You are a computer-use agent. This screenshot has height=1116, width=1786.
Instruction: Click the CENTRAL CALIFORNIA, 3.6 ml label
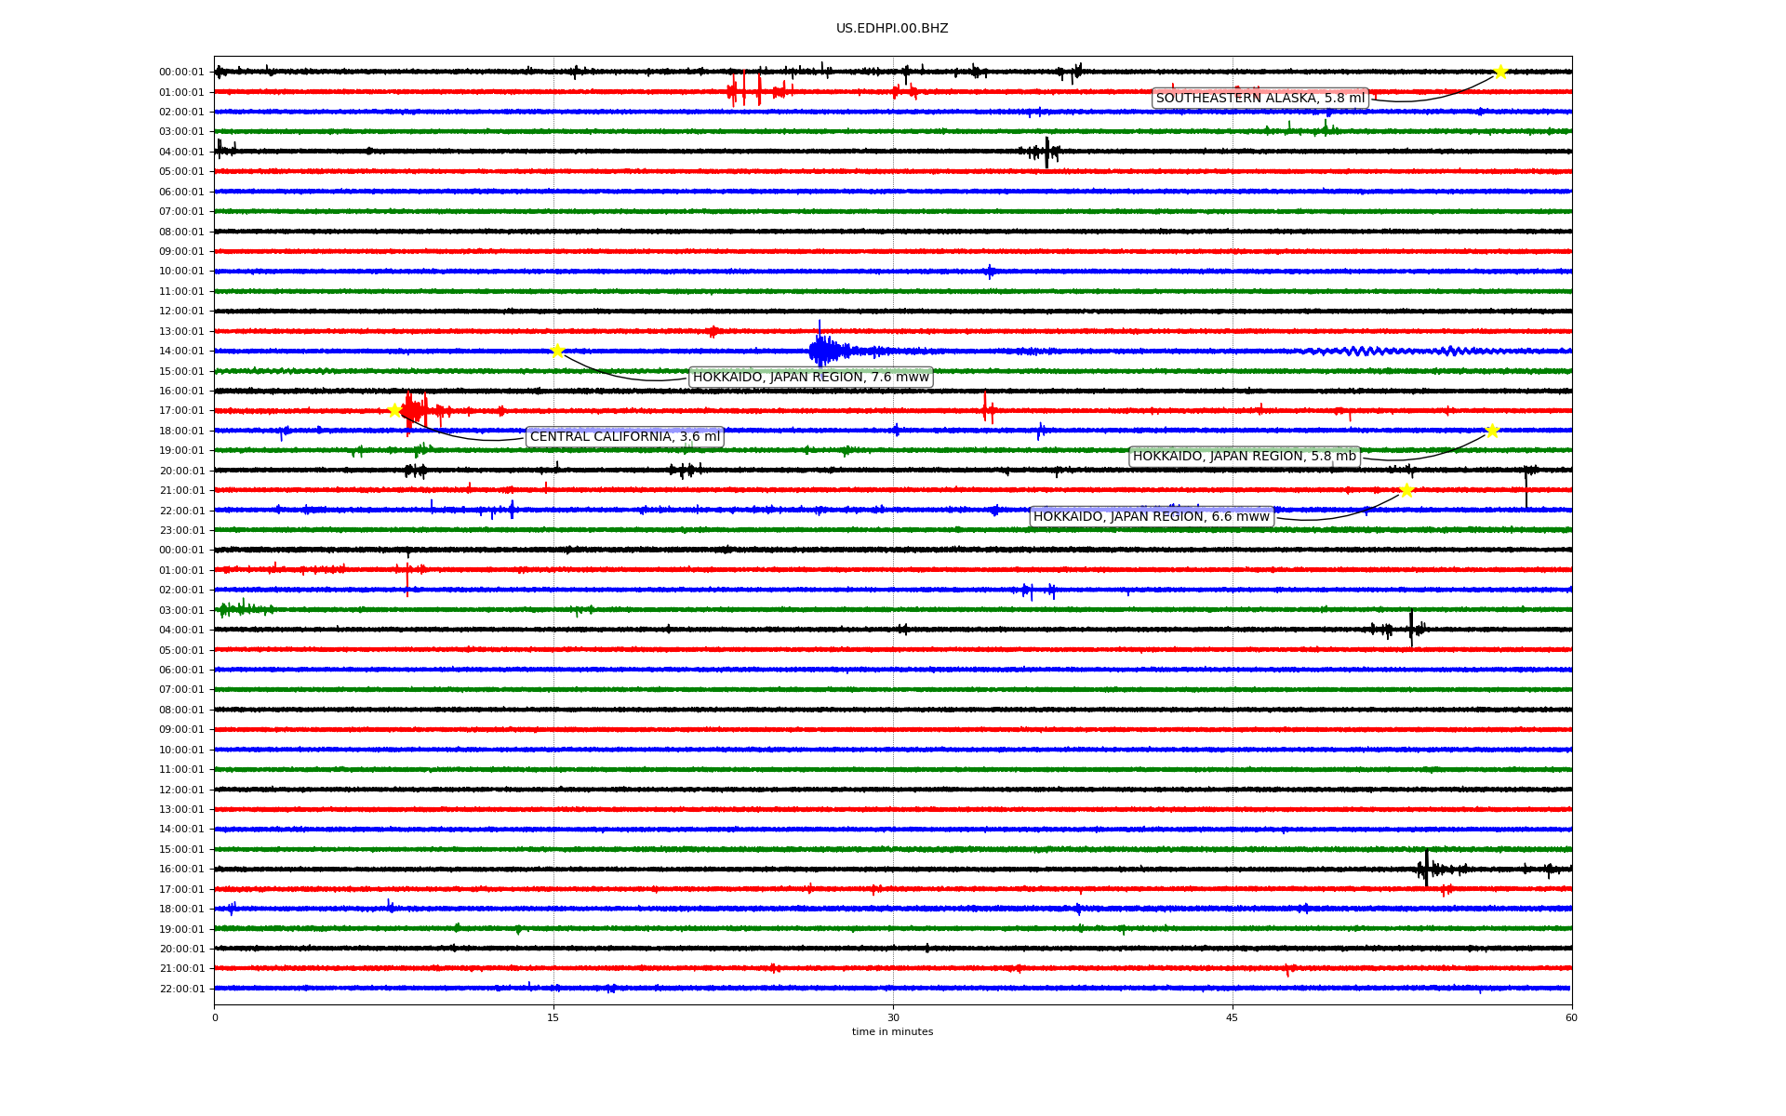click(x=624, y=437)
